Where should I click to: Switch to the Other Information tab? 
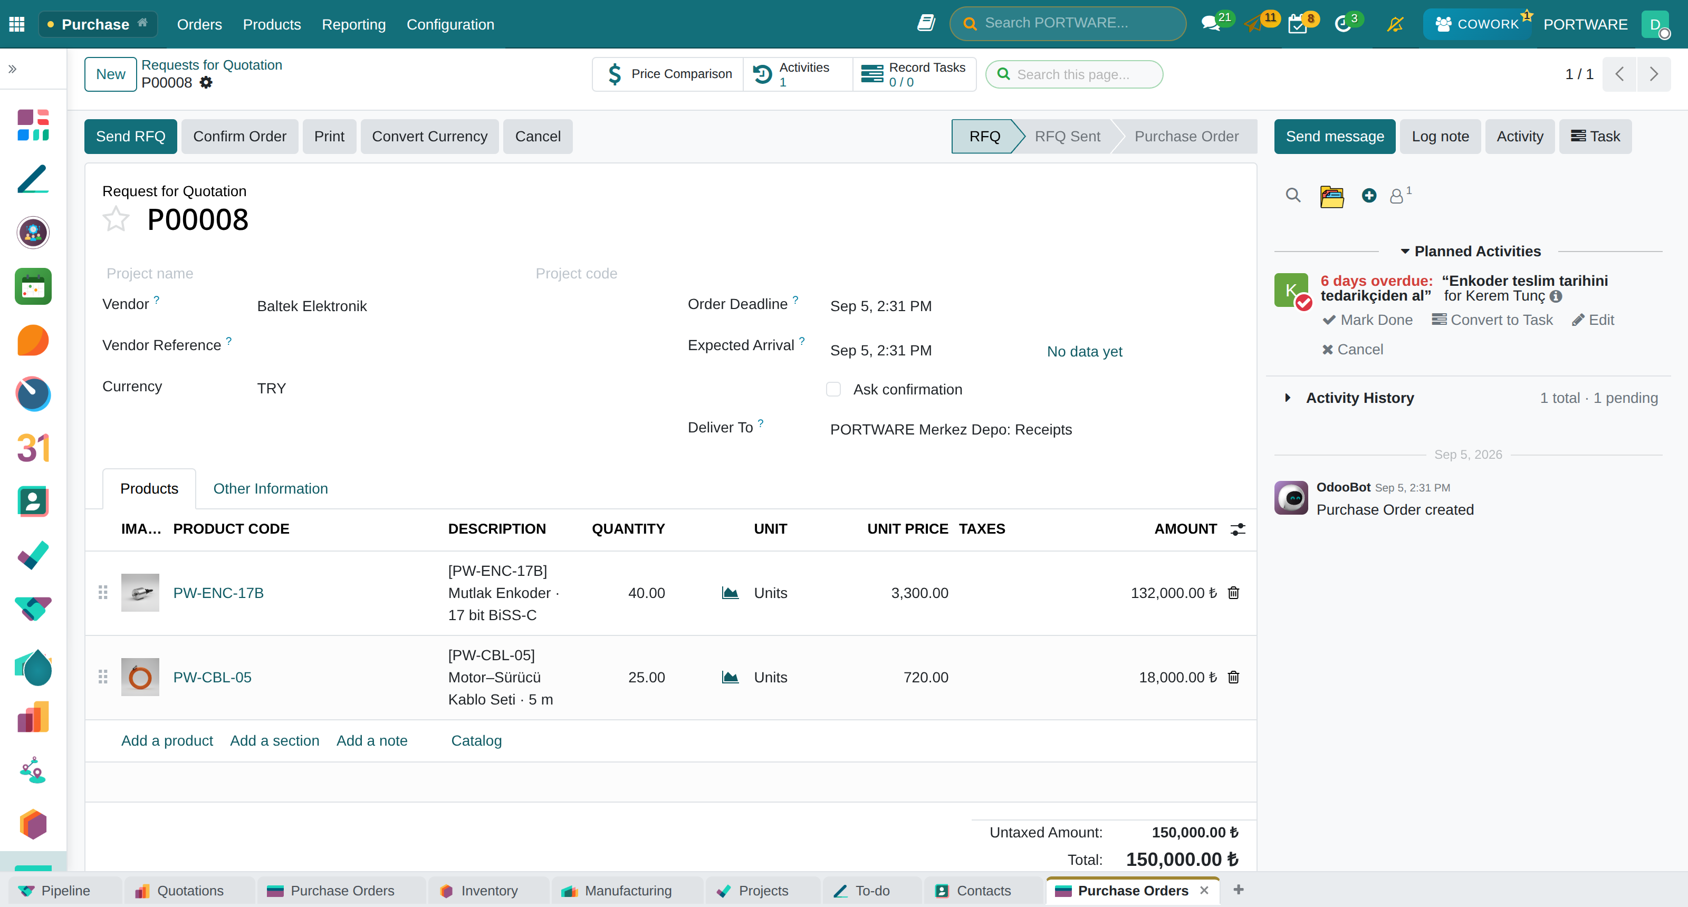point(271,488)
